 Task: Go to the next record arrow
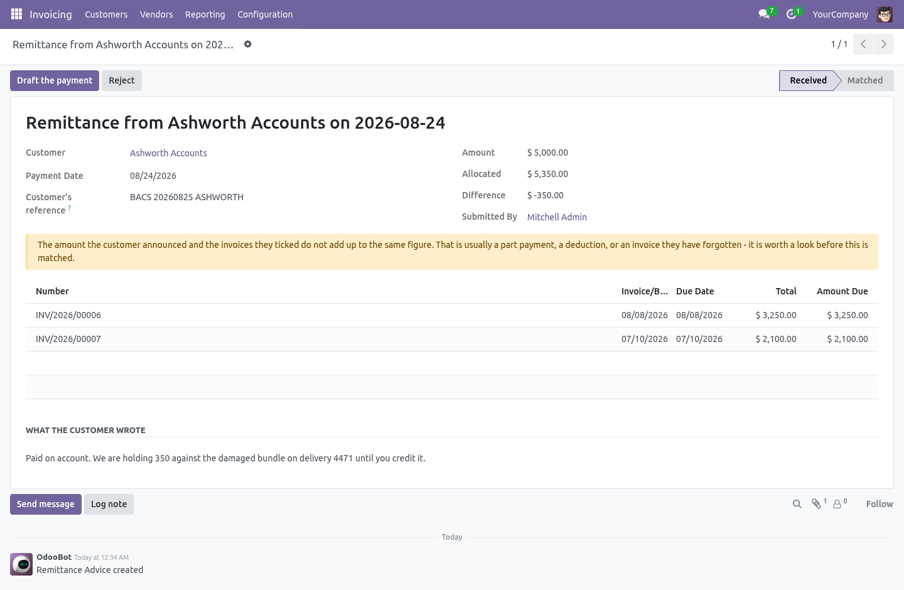[x=884, y=44]
